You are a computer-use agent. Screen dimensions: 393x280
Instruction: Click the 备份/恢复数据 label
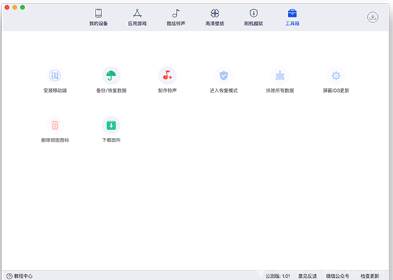[x=111, y=90]
